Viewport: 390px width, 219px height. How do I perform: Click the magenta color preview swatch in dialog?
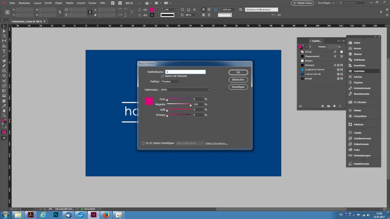pyautogui.click(x=149, y=101)
